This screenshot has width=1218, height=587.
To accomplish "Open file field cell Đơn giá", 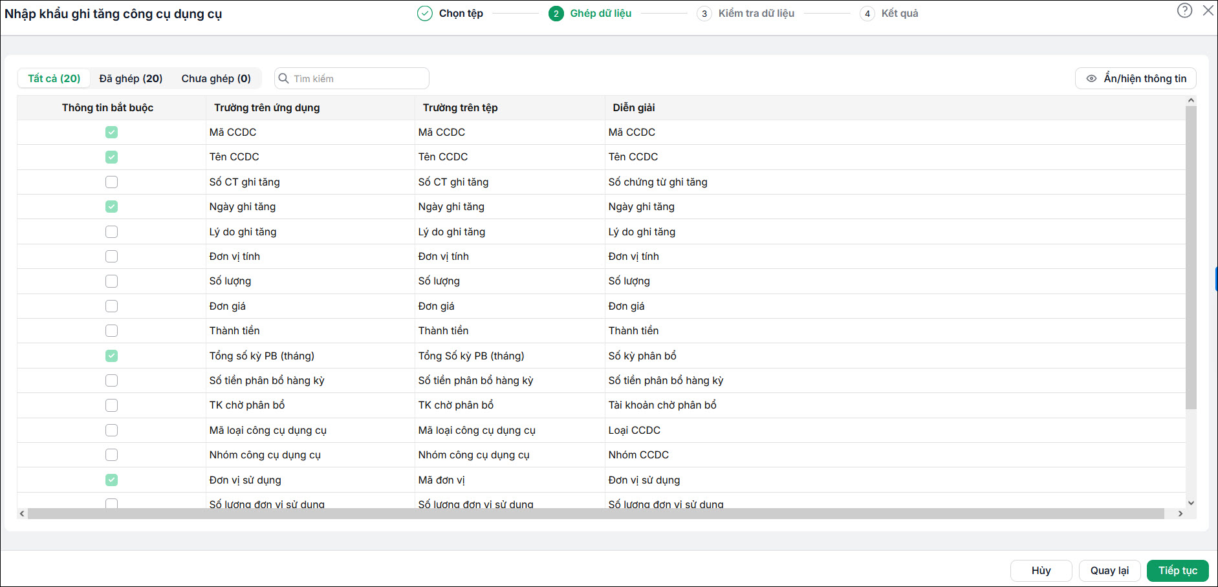I will coord(510,306).
